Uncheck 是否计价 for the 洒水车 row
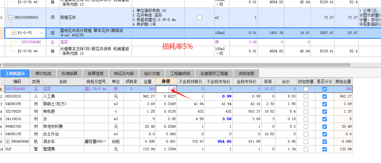This screenshot has height=163, width=381. pos(324,142)
